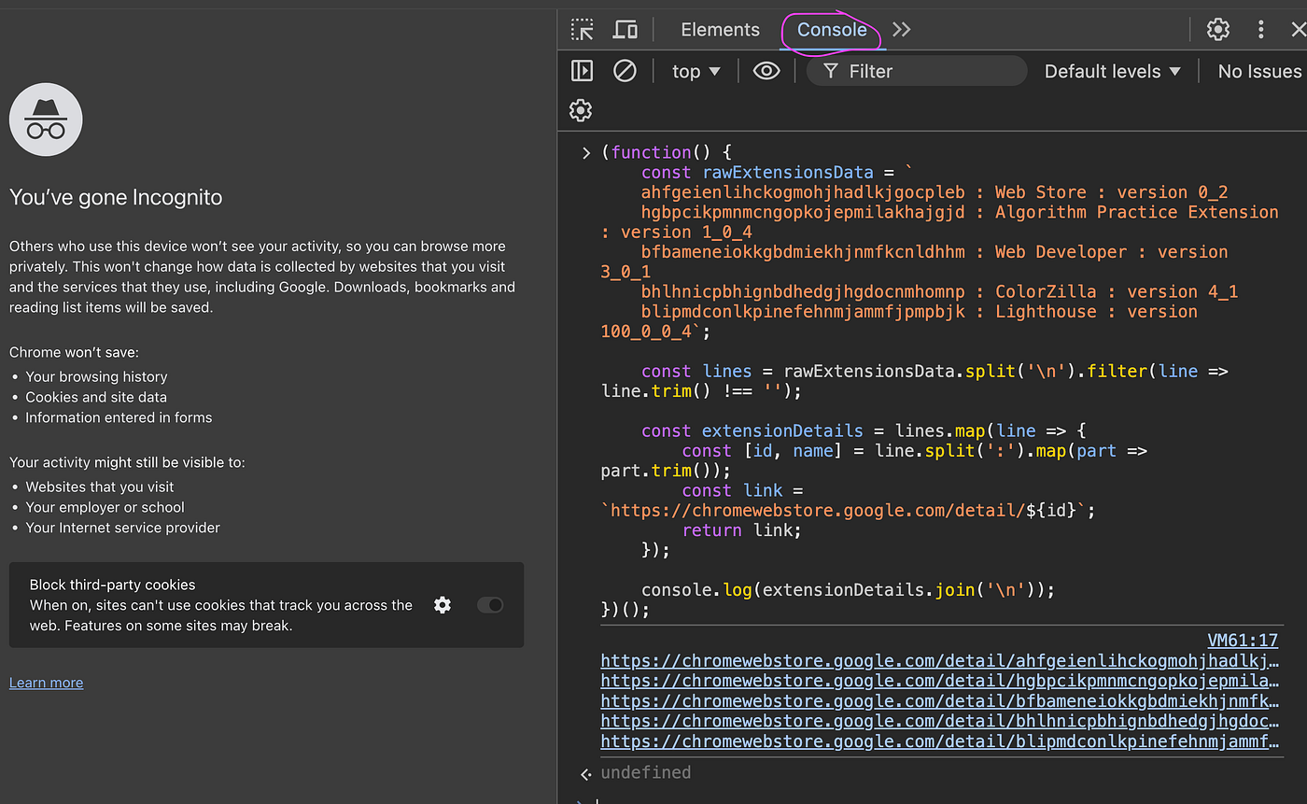Show the console sidebar
The width and height of the screenshot is (1307, 804).
582,71
